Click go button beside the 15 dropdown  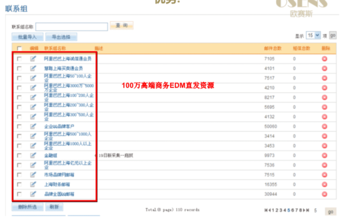click(333, 36)
